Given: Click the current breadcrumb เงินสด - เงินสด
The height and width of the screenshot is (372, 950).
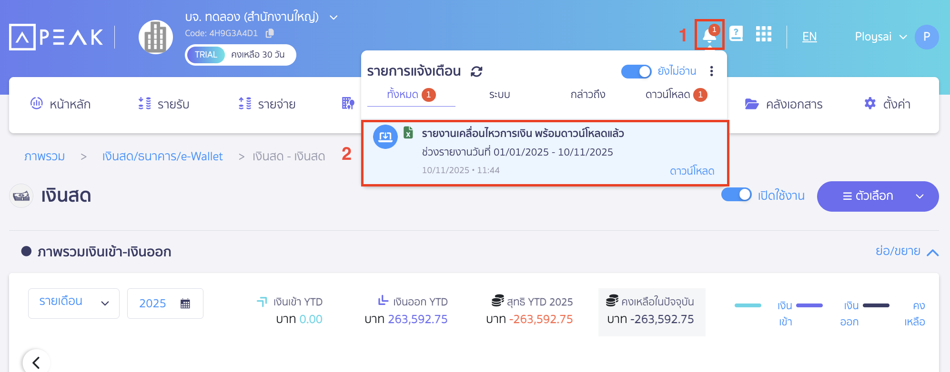Looking at the screenshot, I should pyautogui.click(x=289, y=157).
